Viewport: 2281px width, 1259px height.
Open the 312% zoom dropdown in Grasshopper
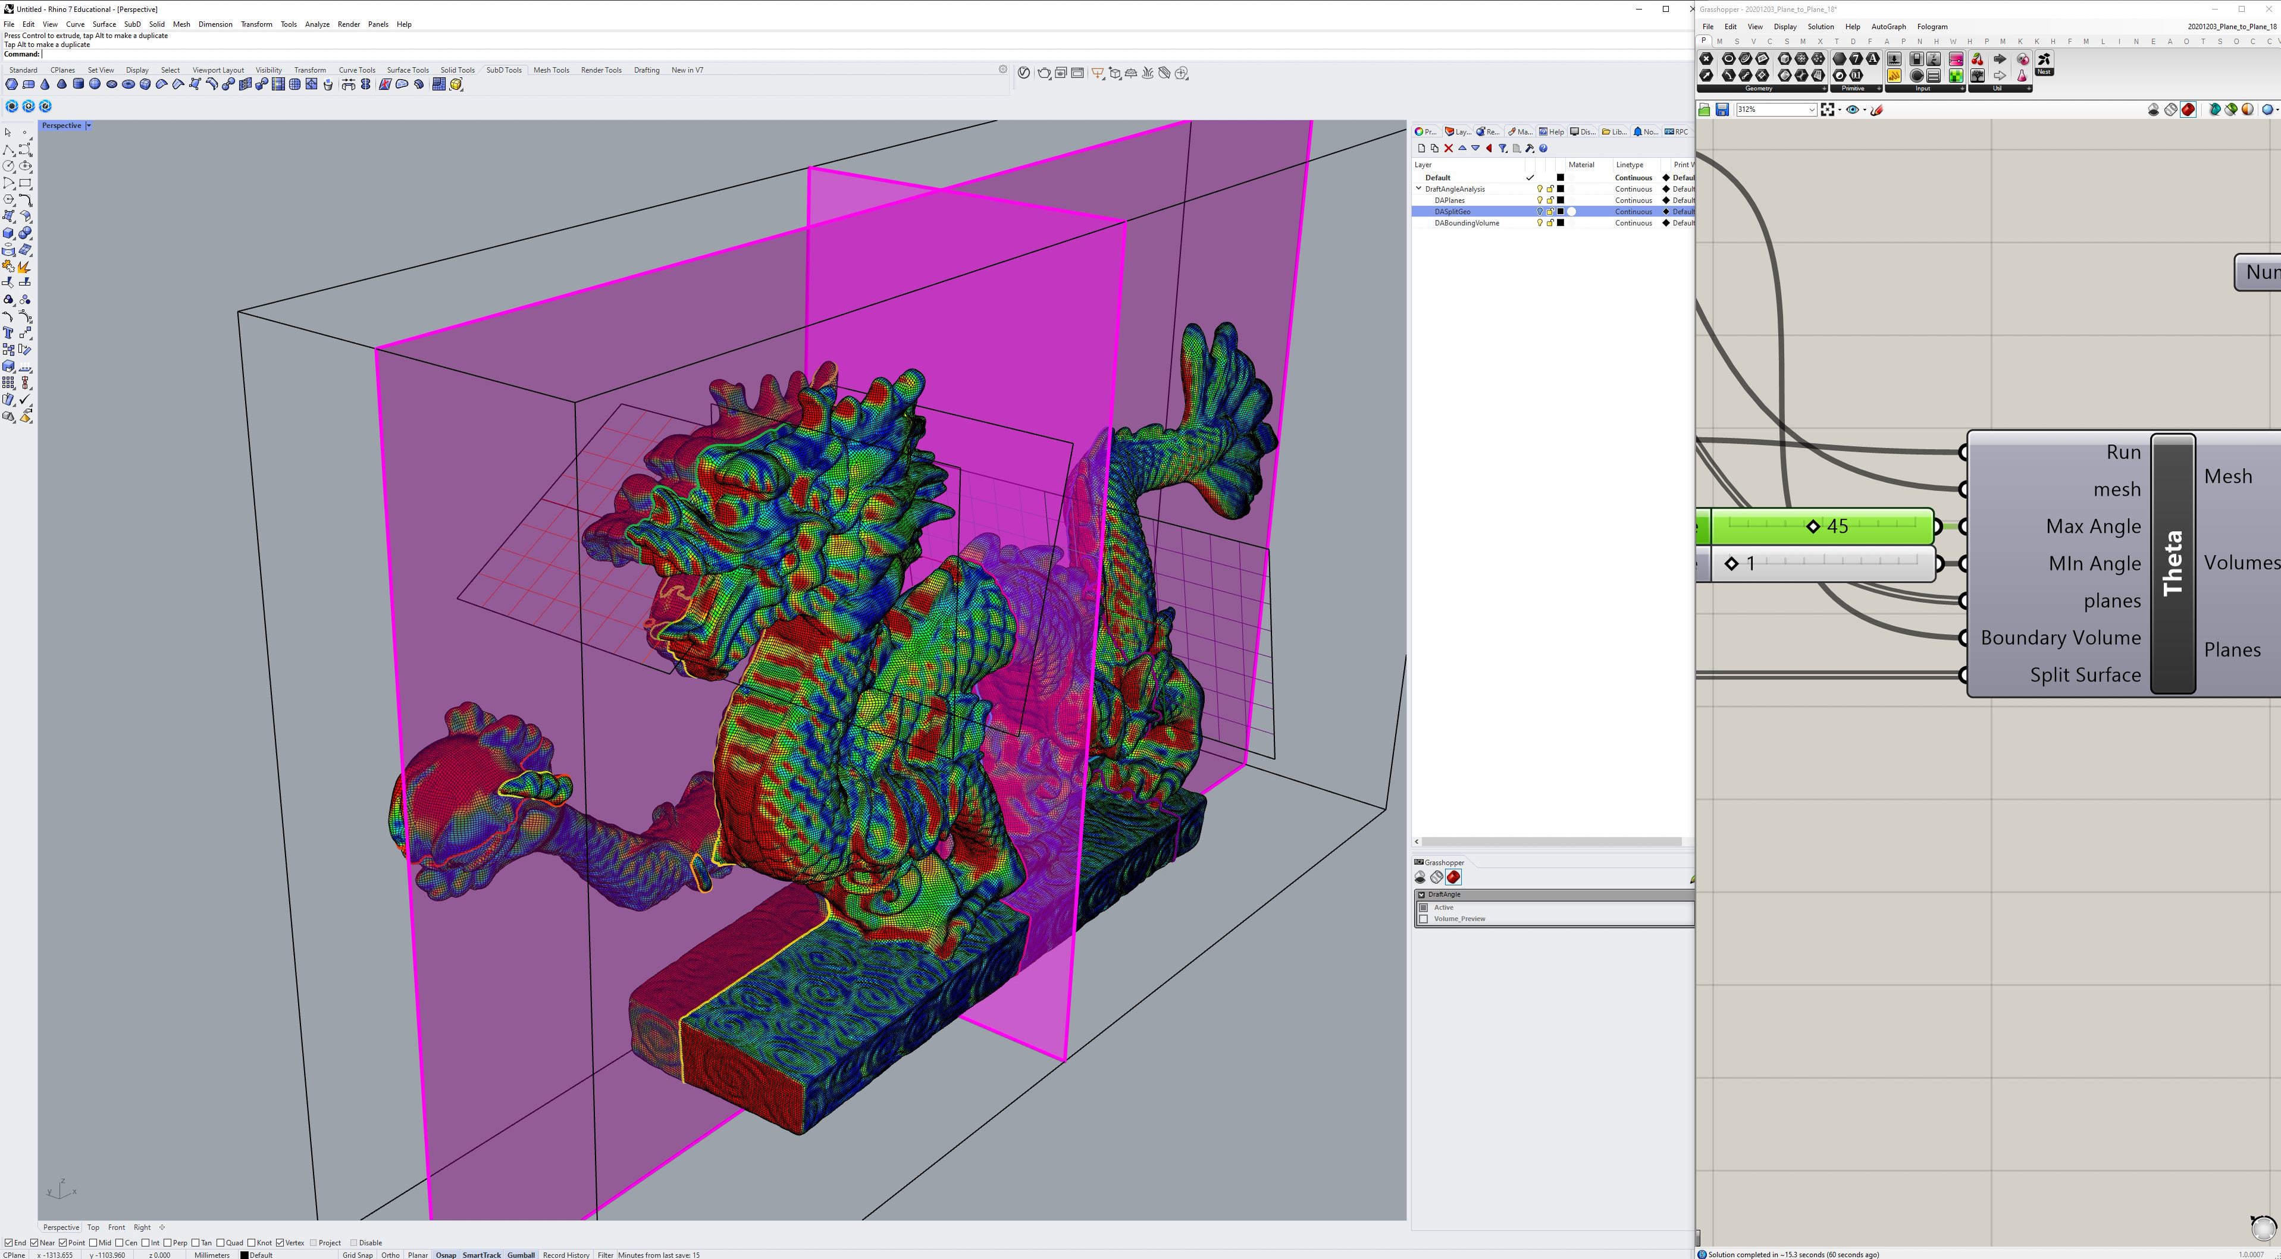[x=1812, y=109]
